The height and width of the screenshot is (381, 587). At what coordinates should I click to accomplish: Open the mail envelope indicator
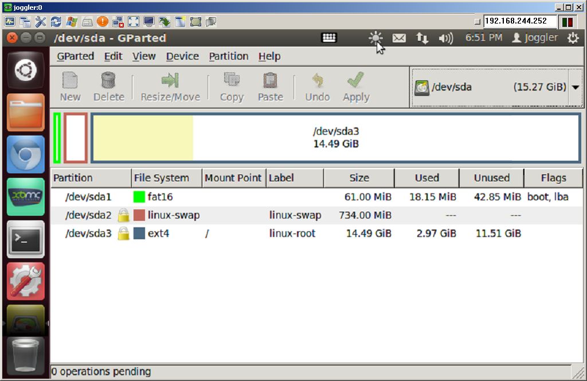399,38
